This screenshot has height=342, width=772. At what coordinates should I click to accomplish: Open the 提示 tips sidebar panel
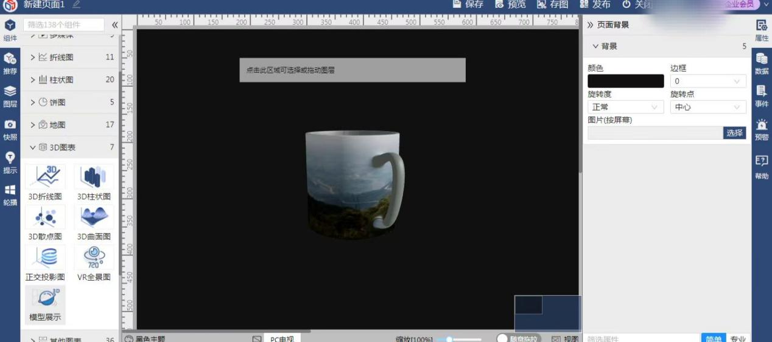point(10,163)
